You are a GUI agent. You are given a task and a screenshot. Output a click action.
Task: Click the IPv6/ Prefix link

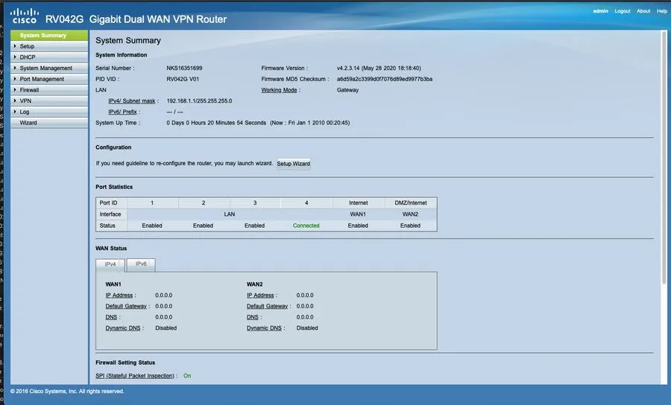[122, 112]
